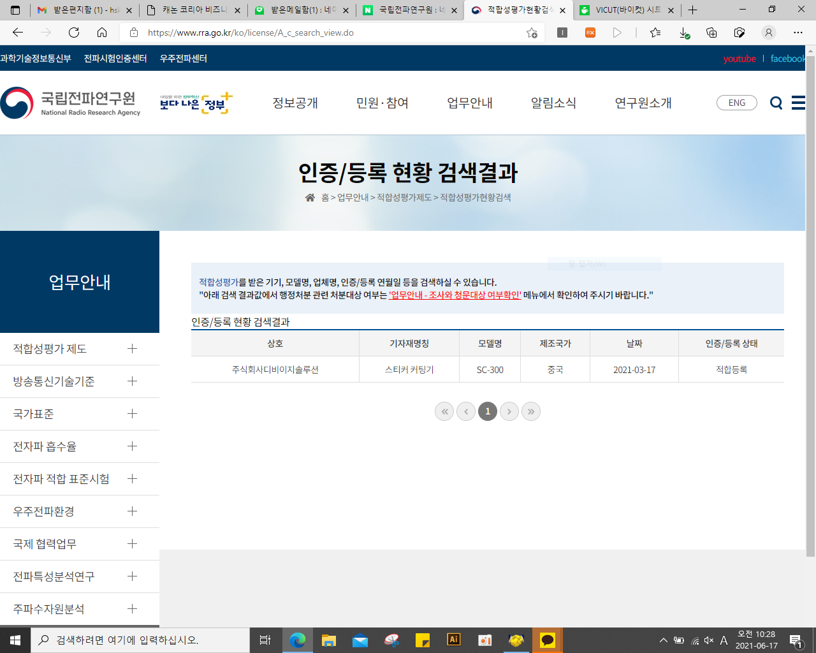Launch KakaoTalk from the taskbar
816x653 pixels.
(548, 640)
